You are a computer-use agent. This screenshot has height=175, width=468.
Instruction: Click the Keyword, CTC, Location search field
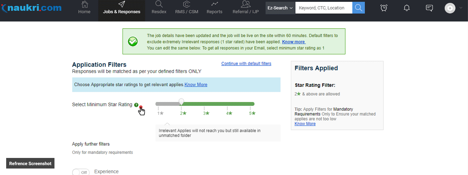pyautogui.click(x=323, y=8)
